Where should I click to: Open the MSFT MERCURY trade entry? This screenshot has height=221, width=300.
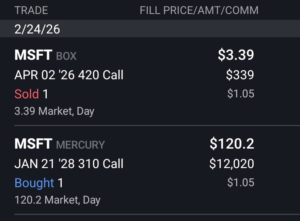[150, 170]
